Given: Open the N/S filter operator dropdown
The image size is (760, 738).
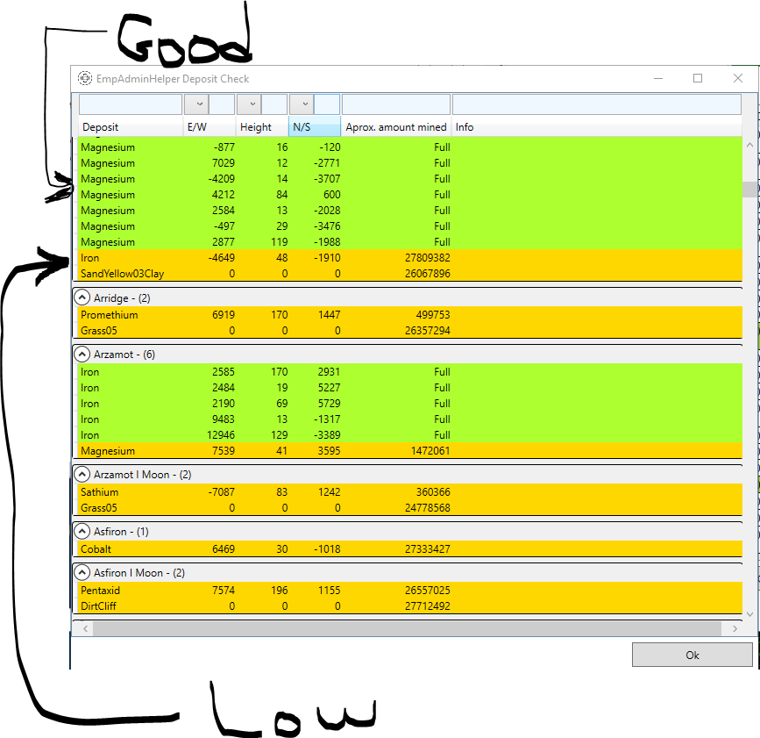Looking at the screenshot, I should [x=302, y=104].
